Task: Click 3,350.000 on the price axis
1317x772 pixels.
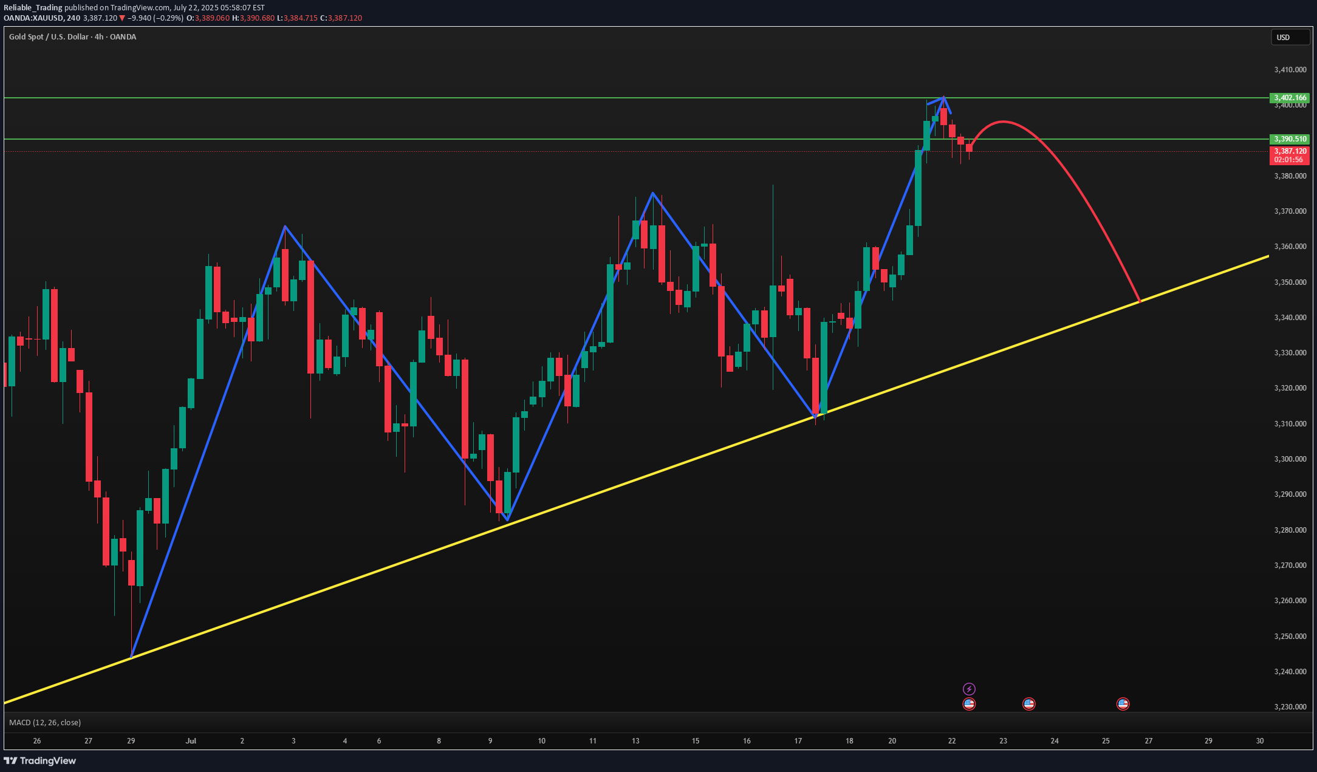Action: [1290, 282]
